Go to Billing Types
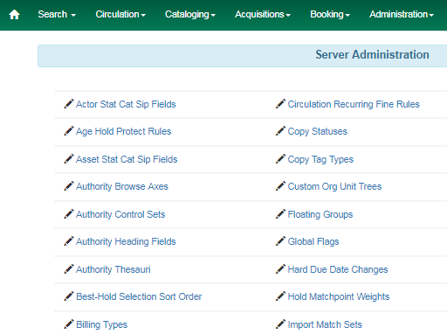 click(x=101, y=324)
